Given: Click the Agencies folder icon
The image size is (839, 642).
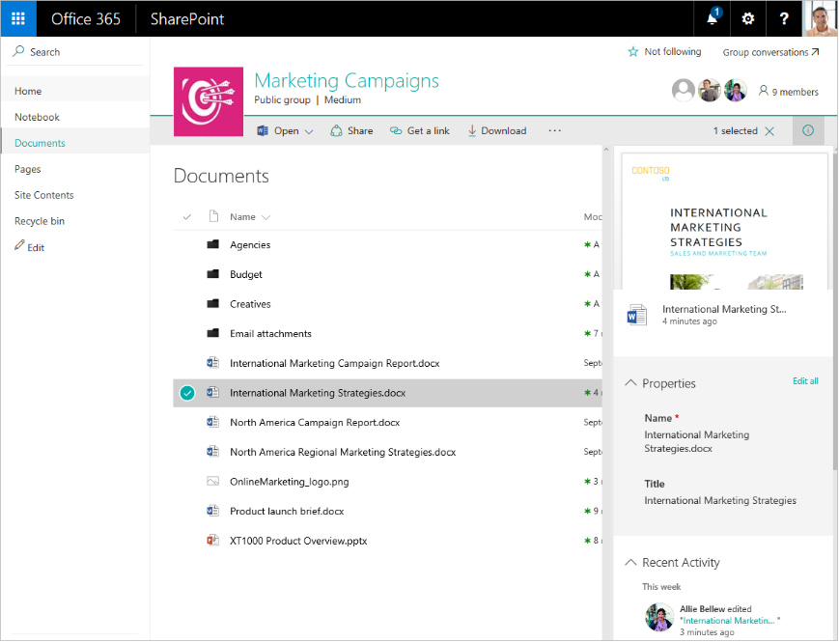Looking at the screenshot, I should (213, 244).
